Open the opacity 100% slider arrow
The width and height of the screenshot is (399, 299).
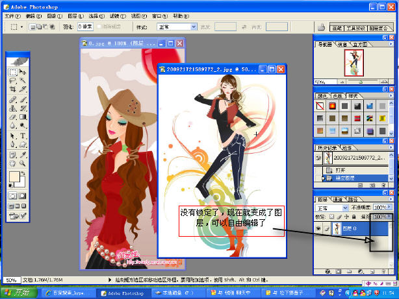coord(389,208)
